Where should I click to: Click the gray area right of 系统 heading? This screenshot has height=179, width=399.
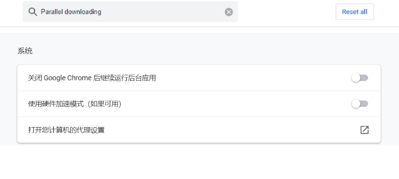[x=196, y=51]
